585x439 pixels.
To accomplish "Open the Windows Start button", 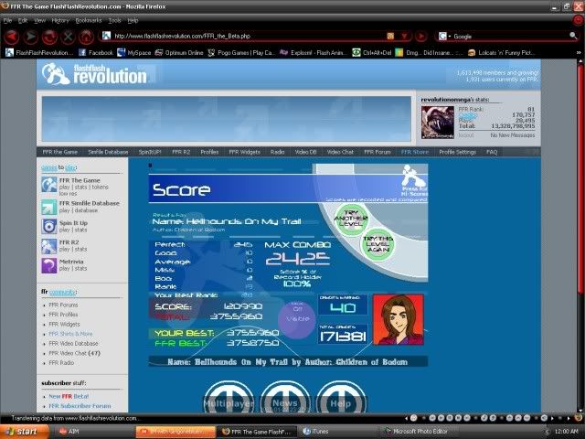I will (x=22, y=430).
